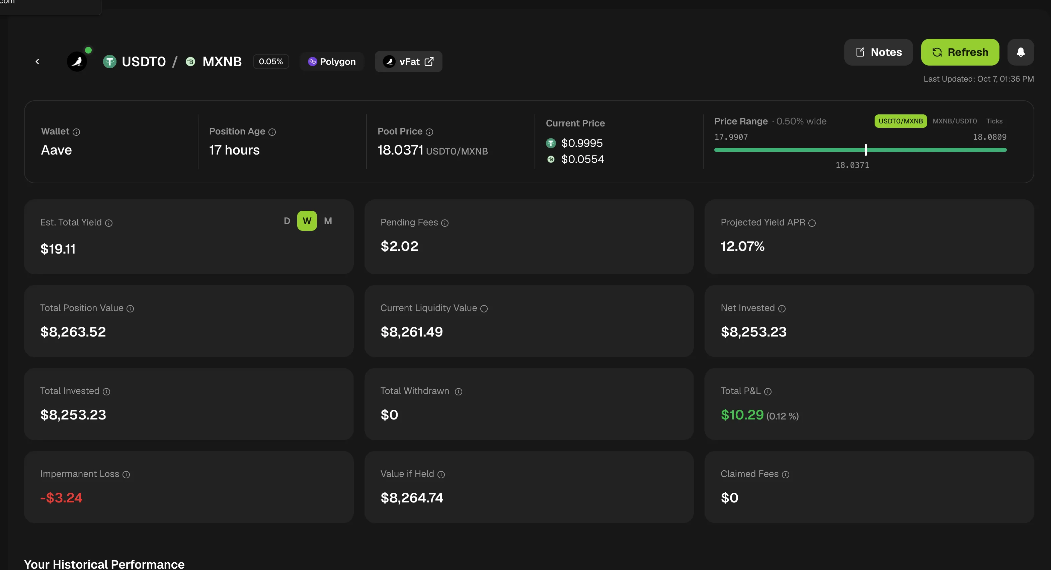The height and width of the screenshot is (570, 1051).
Task: Click info icon beside Claimed Fees
Action: (x=785, y=475)
